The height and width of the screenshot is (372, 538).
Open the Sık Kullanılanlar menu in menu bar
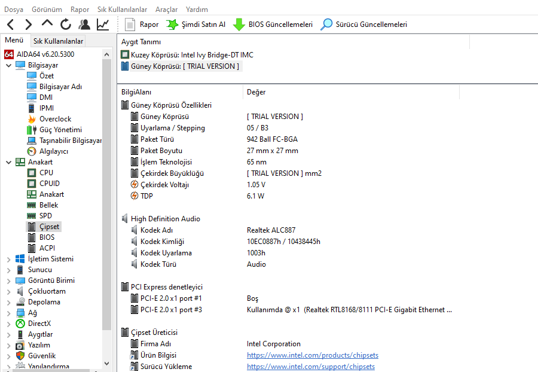tap(122, 9)
